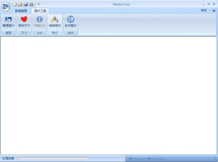Click the help question mark icon
This screenshot has height=162, width=218.
point(214,10)
